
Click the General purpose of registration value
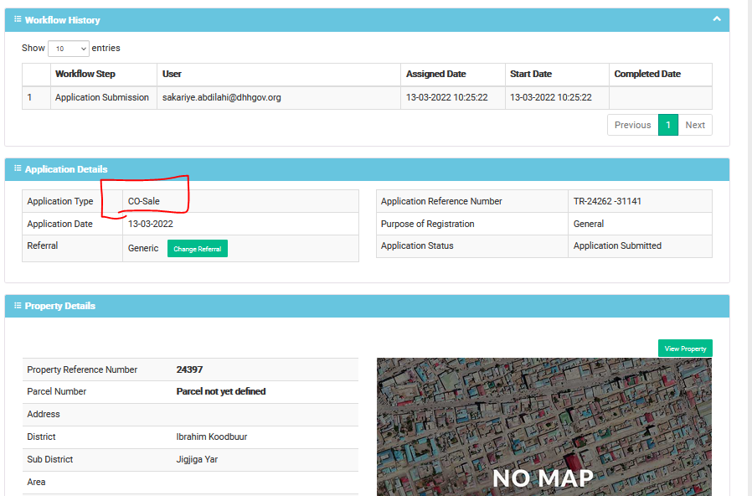[589, 224]
